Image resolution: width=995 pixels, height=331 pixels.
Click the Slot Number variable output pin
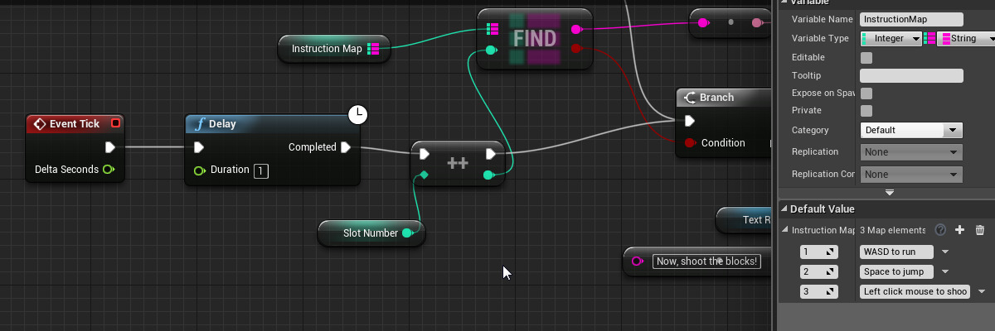[407, 233]
